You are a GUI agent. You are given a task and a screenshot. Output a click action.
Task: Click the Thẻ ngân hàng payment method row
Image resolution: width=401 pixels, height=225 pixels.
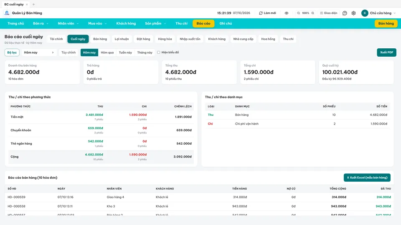101,143
